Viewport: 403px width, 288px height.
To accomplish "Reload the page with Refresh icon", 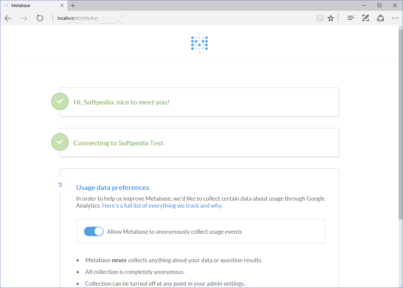I will [40, 18].
